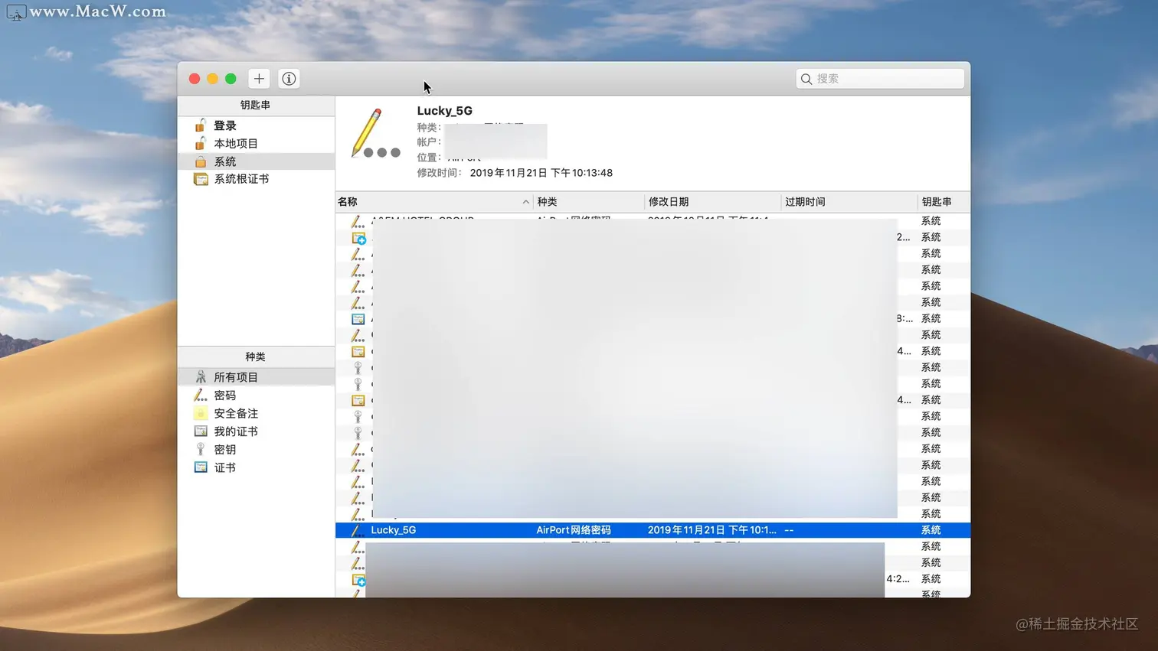Sort list by 名称 column header
The height and width of the screenshot is (651, 1158).
coord(434,202)
